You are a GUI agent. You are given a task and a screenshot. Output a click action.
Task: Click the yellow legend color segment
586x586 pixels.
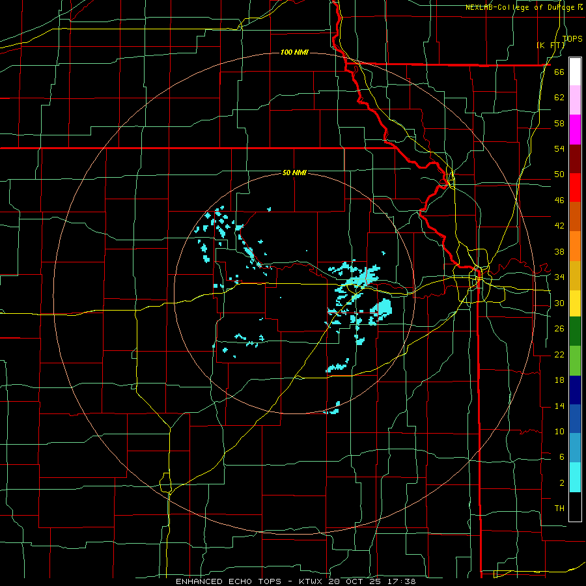[575, 303]
